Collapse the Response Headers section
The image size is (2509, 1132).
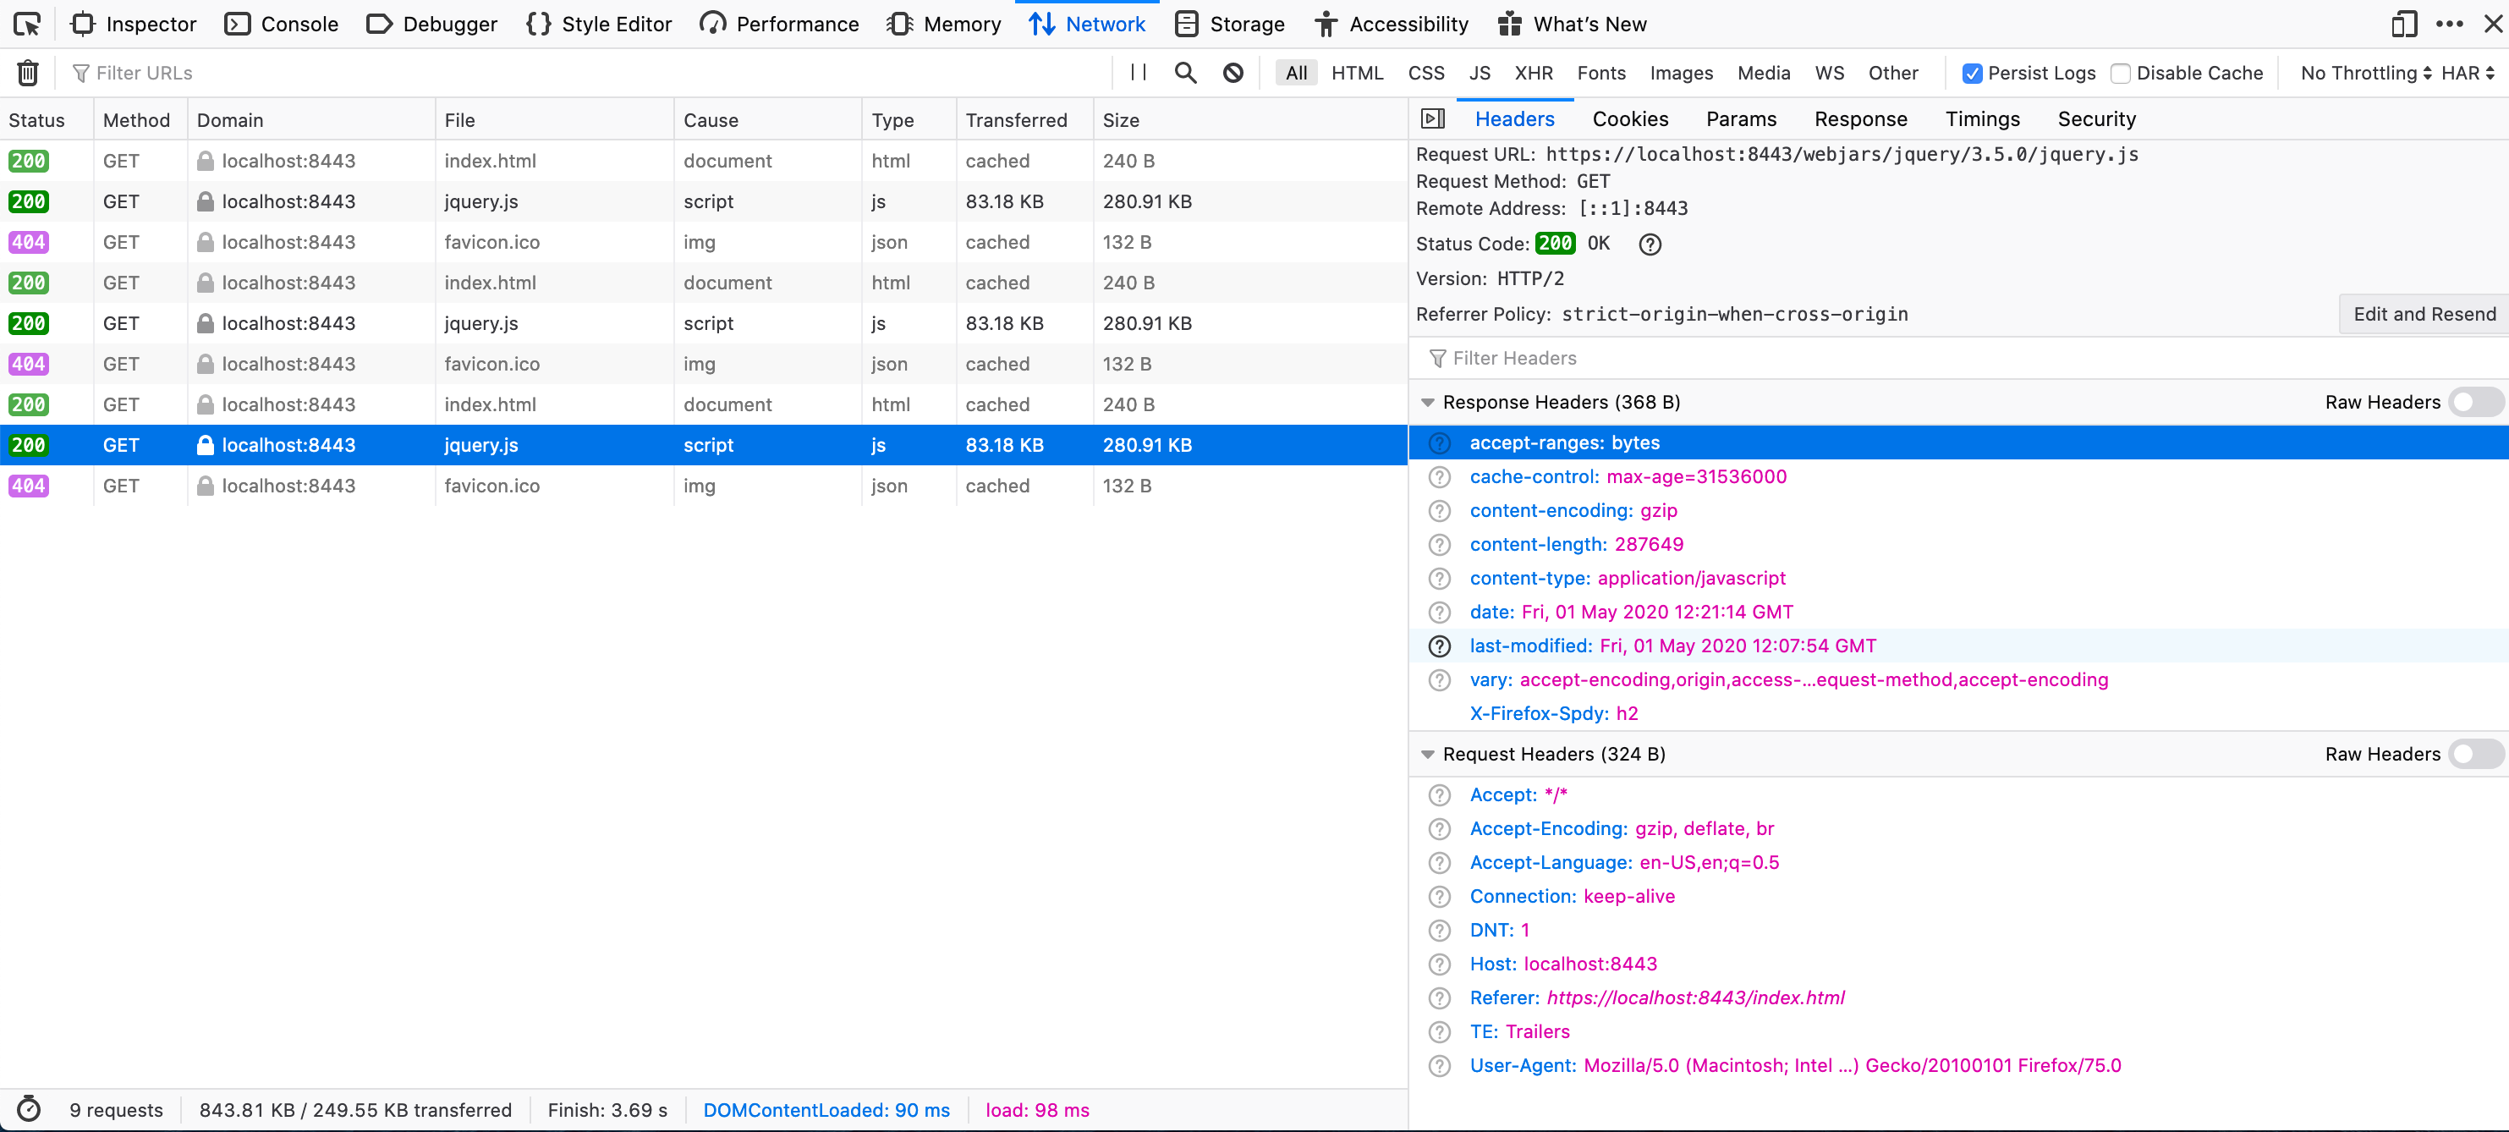1428,403
